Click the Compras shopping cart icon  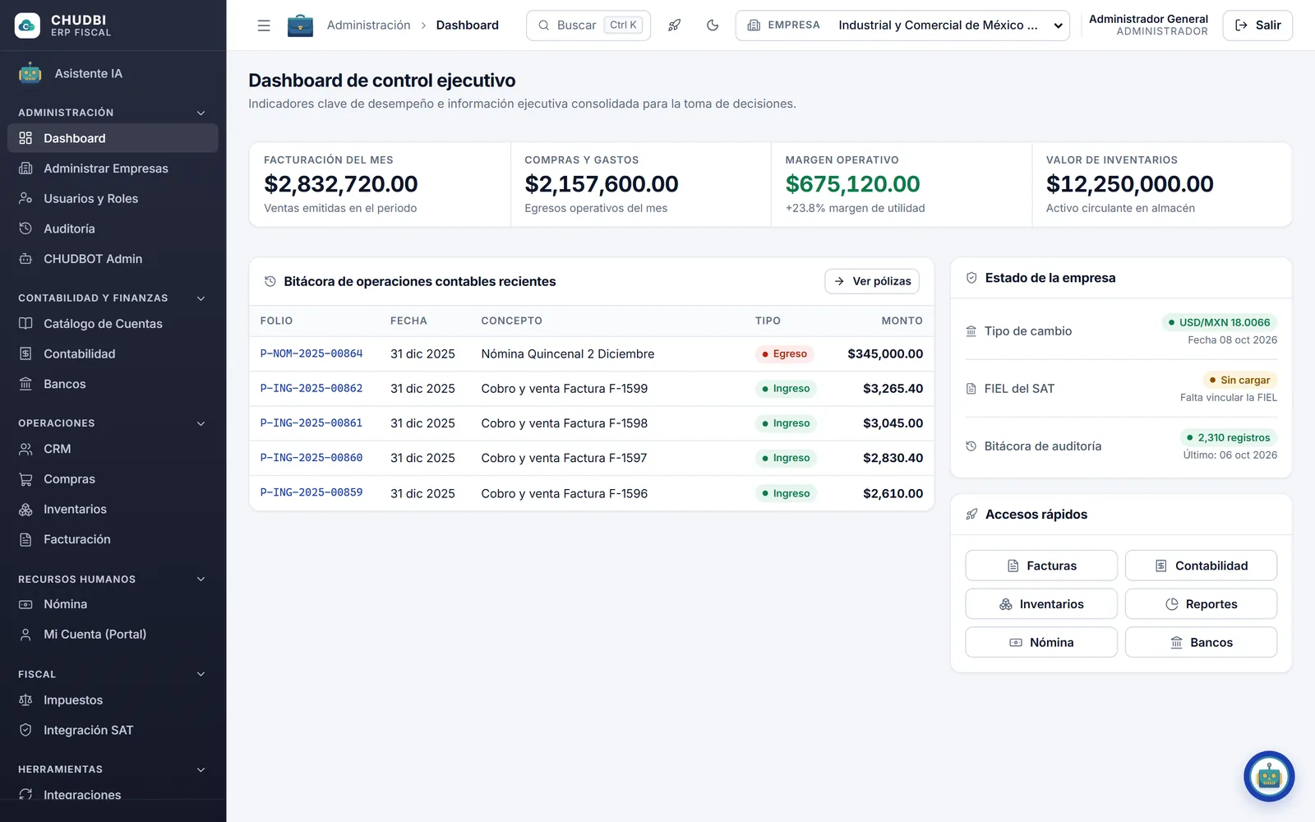click(x=25, y=479)
